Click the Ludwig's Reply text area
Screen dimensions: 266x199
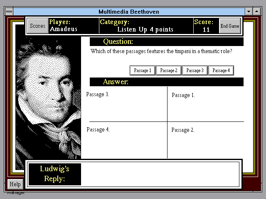click(x=160, y=174)
